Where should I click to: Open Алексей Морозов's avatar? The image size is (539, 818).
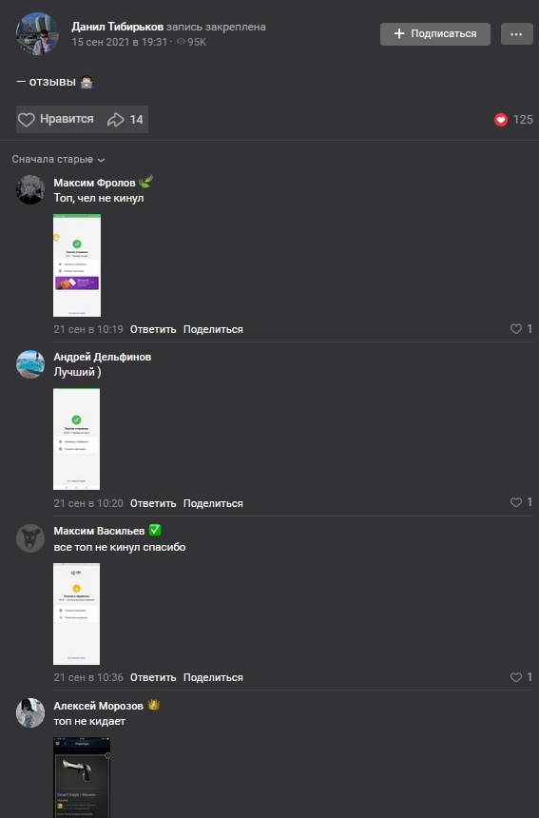click(30, 712)
